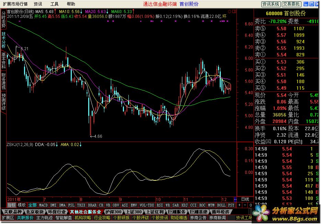
Task: Click the 600008 首创股份 stock title
Action: tap(286, 13)
